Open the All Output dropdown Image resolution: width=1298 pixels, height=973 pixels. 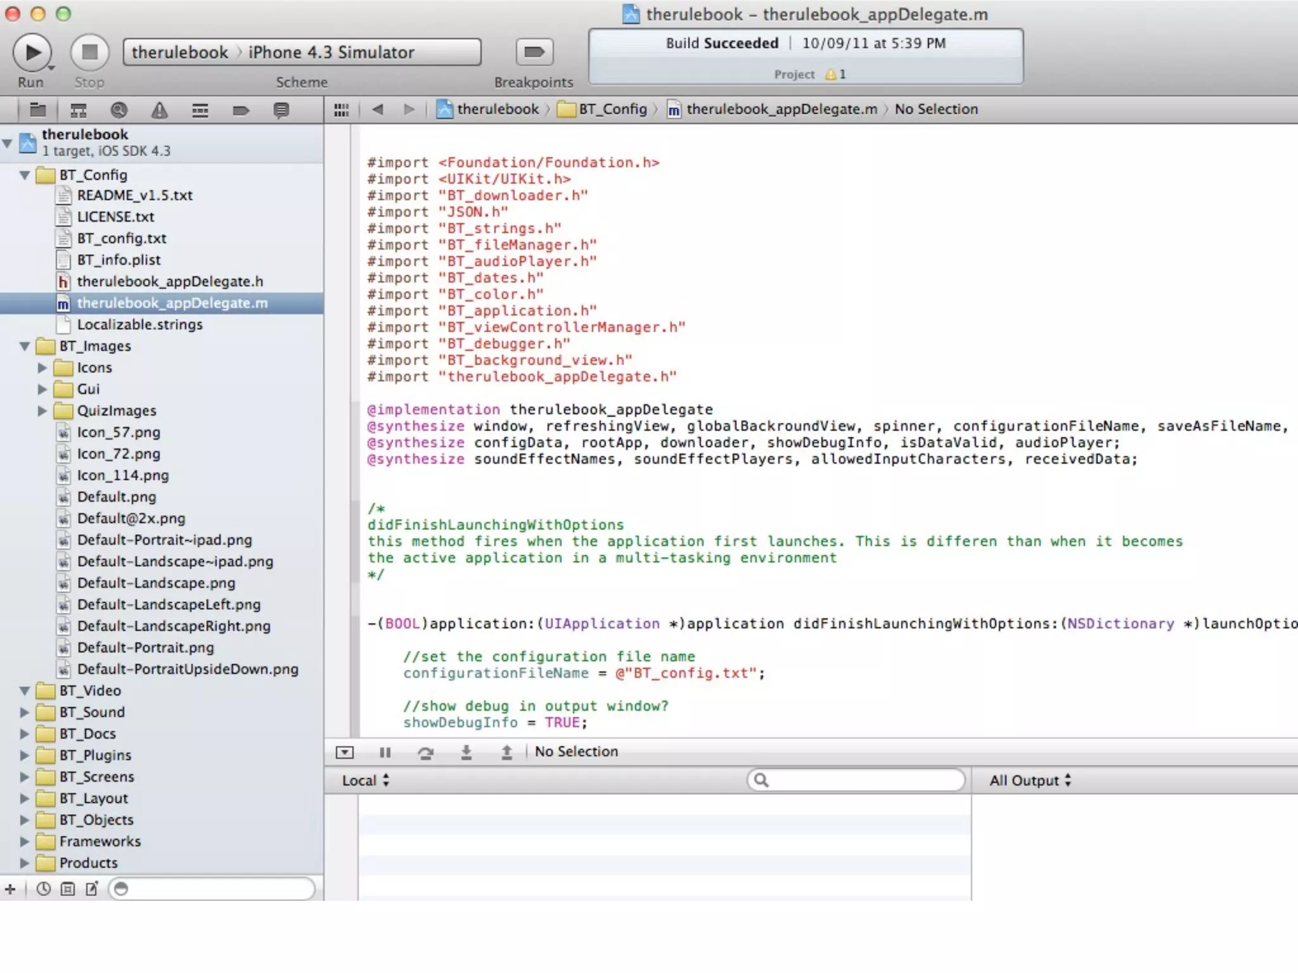pos(1030,780)
